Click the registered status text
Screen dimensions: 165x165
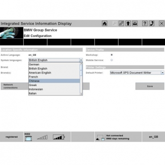point(12,137)
